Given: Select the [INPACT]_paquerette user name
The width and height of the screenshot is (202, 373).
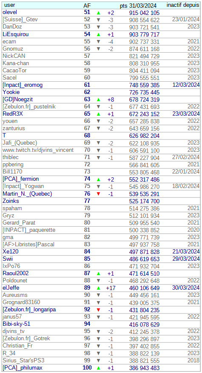Looking at the screenshot, I should pos(29,230).
